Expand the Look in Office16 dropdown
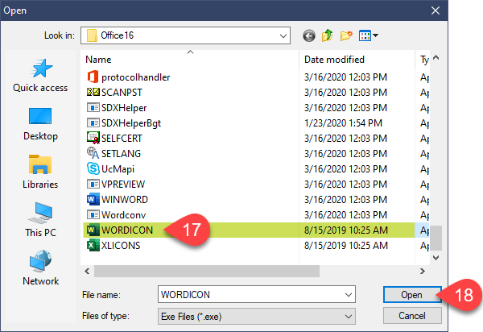The image size is (483, 332). click(283, 35)
